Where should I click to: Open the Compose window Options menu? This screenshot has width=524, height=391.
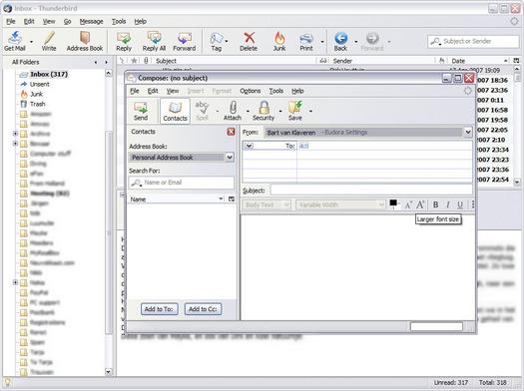tap(250, 91)
